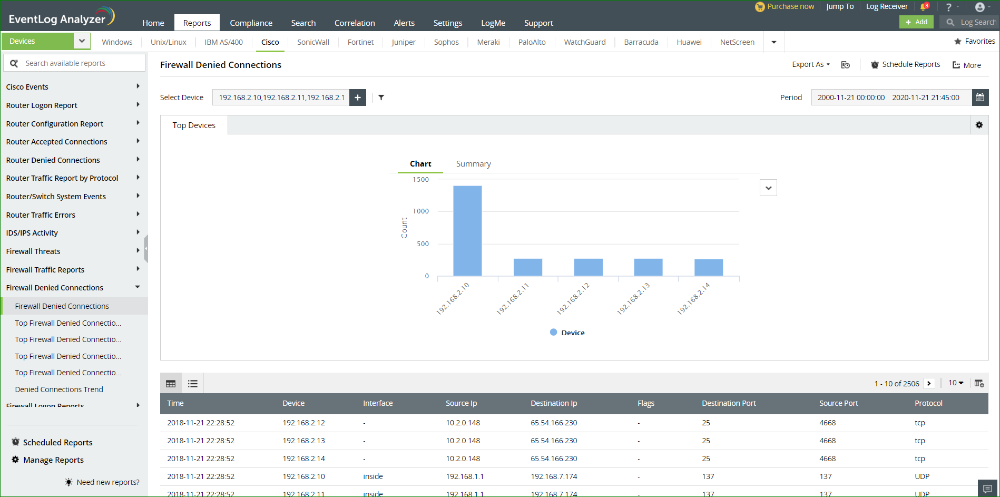Open the Correlation tab
The width and height of the screenshot is (1000, 497).
point(355,23)
